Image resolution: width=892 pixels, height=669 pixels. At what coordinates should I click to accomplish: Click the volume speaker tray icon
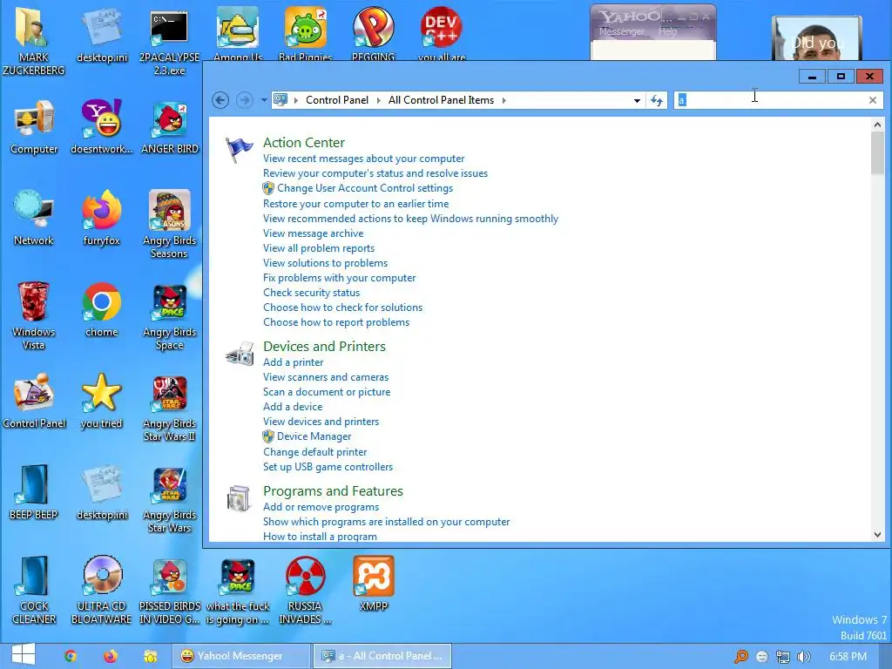pyautogui.click(x=803, y=657)
